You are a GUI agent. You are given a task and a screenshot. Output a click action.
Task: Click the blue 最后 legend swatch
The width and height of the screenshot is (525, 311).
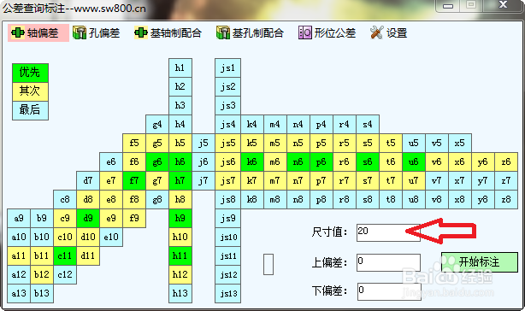pyautogui.click(x=30, y=111)
